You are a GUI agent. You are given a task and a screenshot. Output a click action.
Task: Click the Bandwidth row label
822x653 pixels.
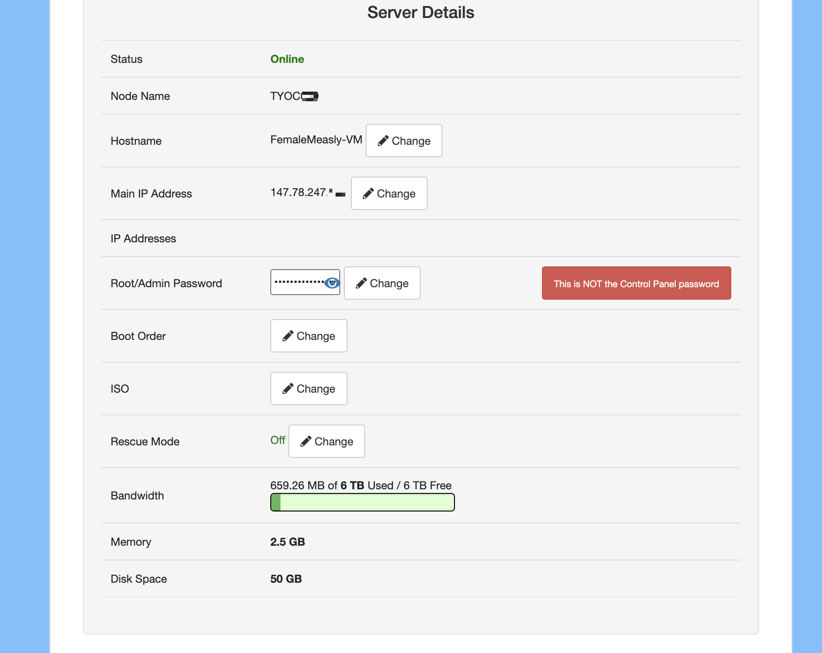tap(137, 496)
